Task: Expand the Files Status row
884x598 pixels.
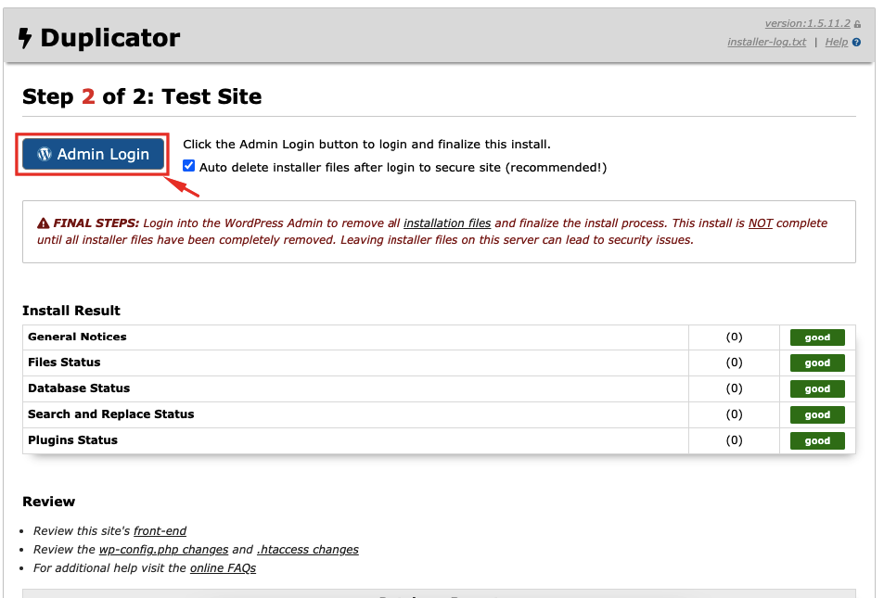Action: pyautogui.click(x=439, y=363)
